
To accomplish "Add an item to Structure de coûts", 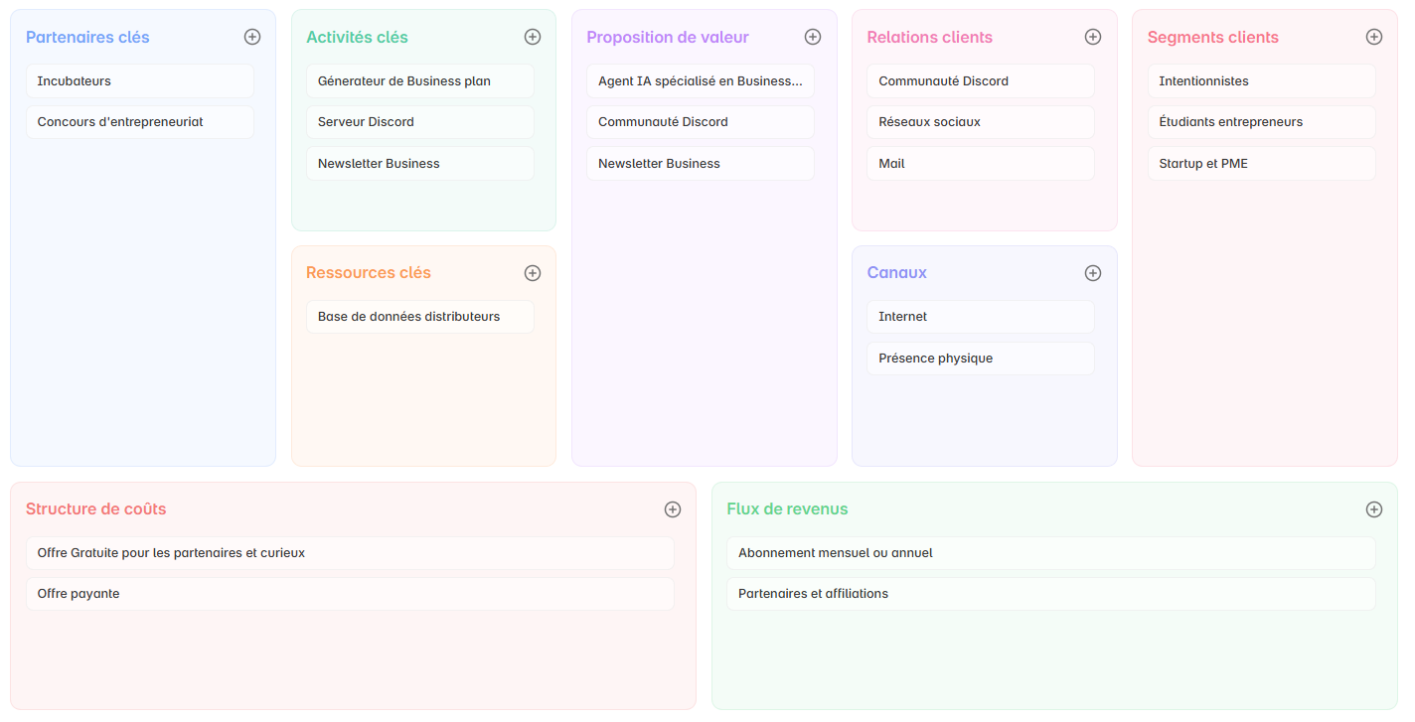I will point(673,509).
